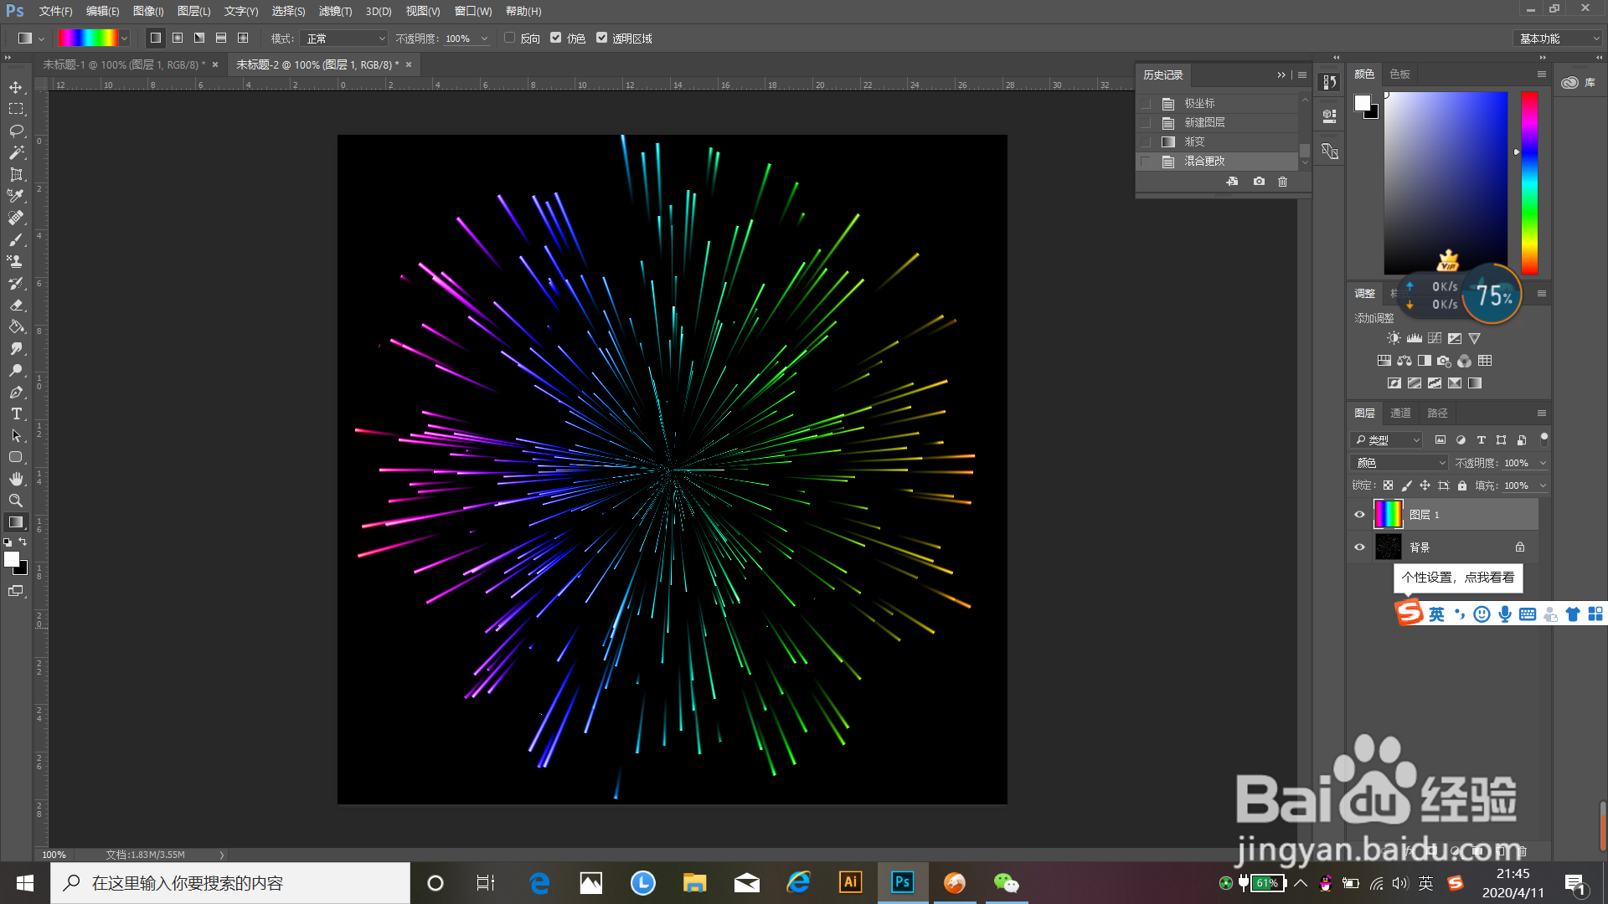The height and width of the screenshot is (904, 1608).
Task: Select the Zoom tool in toolbar
Action: (16, 501)
